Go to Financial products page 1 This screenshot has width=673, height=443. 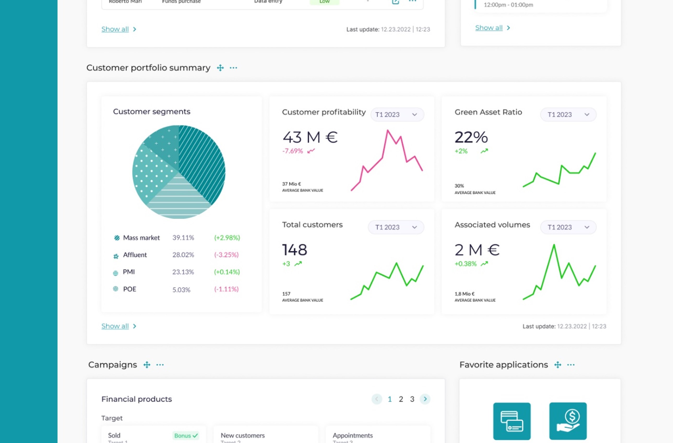pos(390,399)
